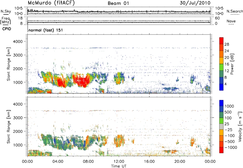The width and height of the screenshot is (243, 168).
Task: Click the "Time UT" axis title
Action: coord(119,166)
